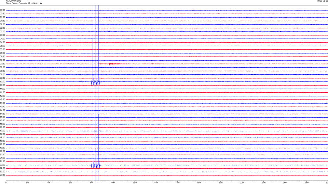Select the 19:30 trace time label

(x=2, y=148)
